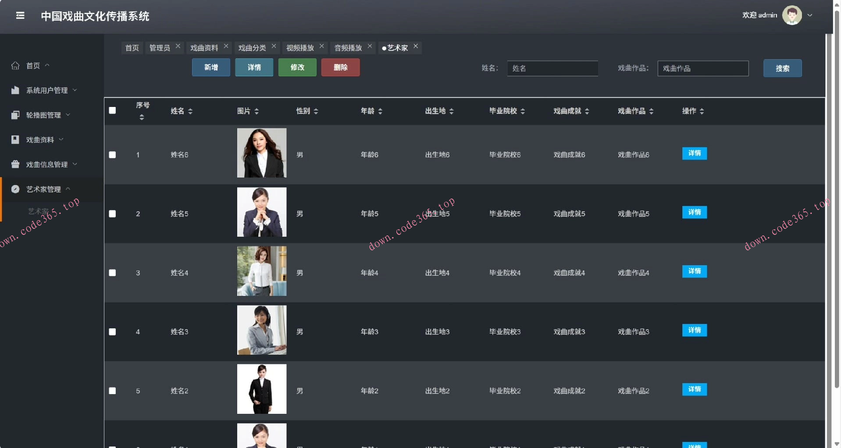841x448 pixels.
Task: Check the checkbox for row 姓名6
Action: click(x=112, y=155)
